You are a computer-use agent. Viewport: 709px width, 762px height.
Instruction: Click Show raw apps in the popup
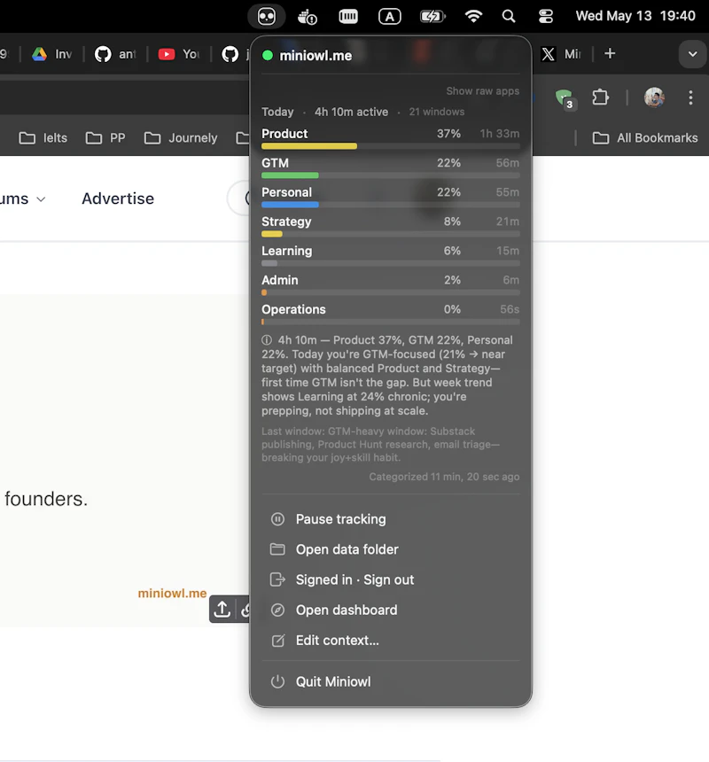tap(482, 91)
